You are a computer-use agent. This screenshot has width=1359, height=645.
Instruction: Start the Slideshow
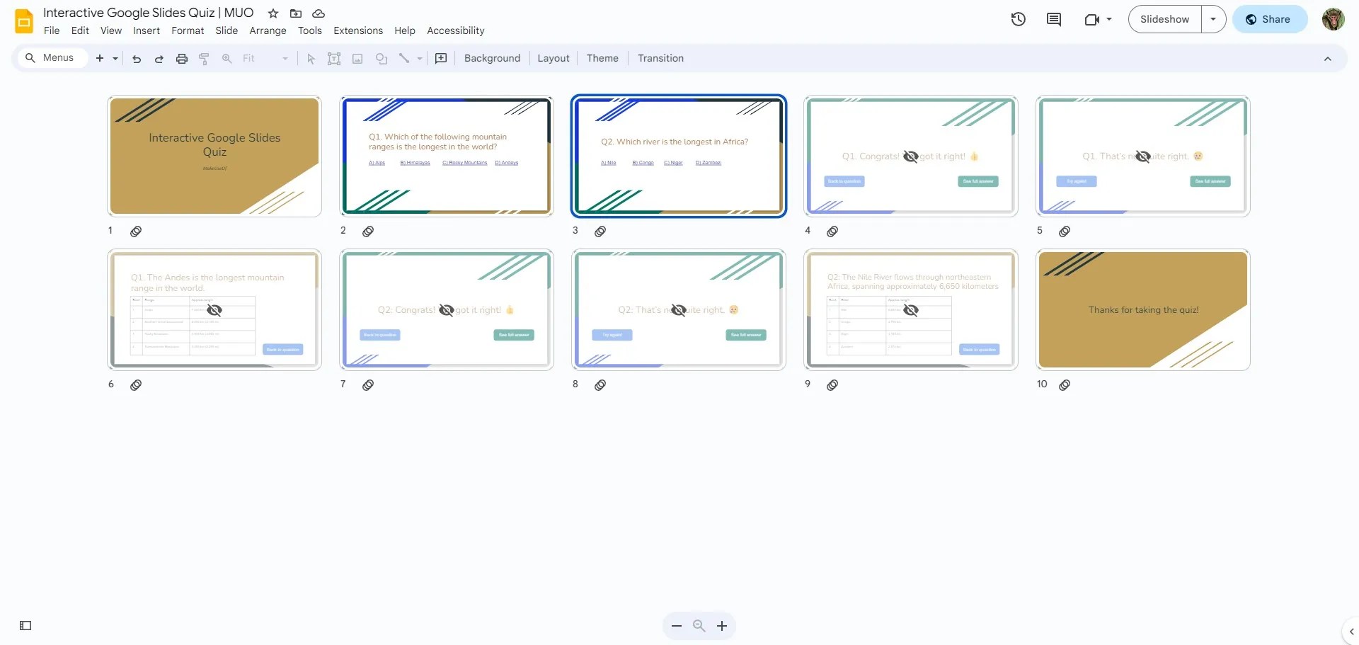[1164, 19]
